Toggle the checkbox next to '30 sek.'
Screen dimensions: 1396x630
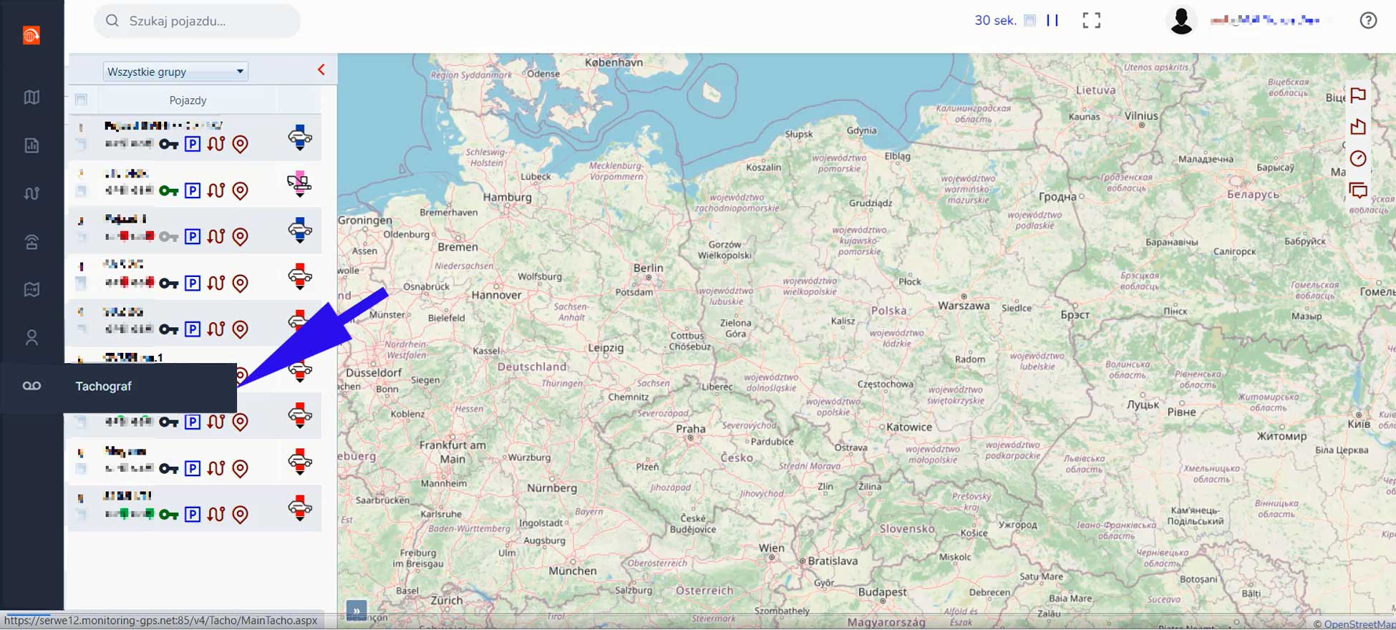[x=1029, y=21]
